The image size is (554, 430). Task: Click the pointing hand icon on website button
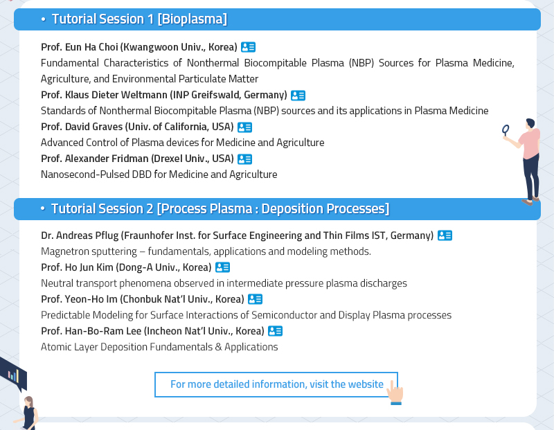point(395,393)
